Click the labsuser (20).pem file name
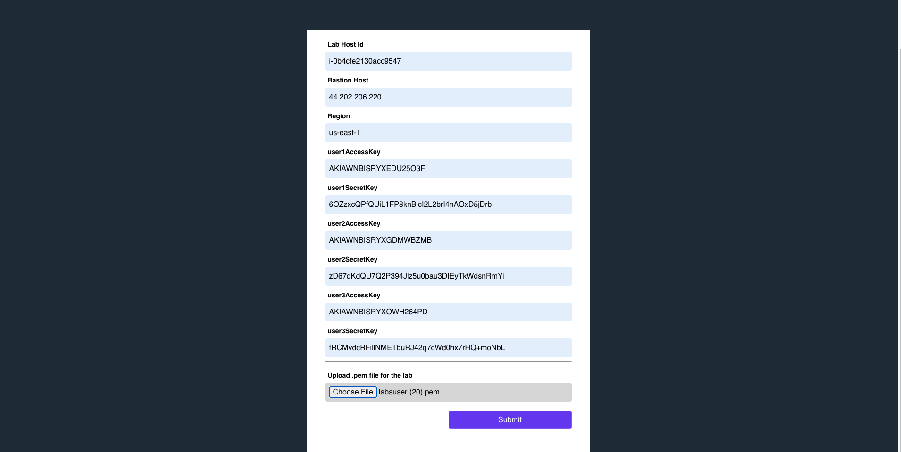Image resolution: width=901 pixels, height=452 pixels. [409, 392]
